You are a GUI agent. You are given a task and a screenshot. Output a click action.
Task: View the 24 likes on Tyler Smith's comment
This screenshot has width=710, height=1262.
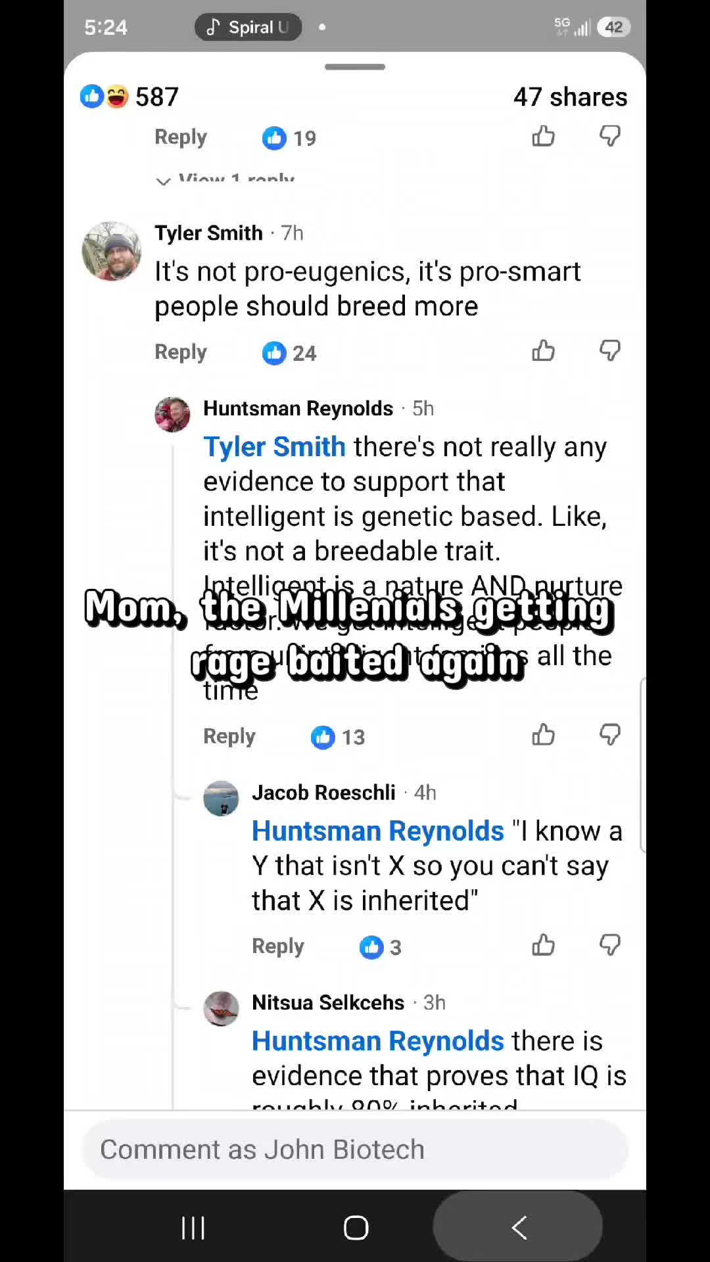pos(289,353)
